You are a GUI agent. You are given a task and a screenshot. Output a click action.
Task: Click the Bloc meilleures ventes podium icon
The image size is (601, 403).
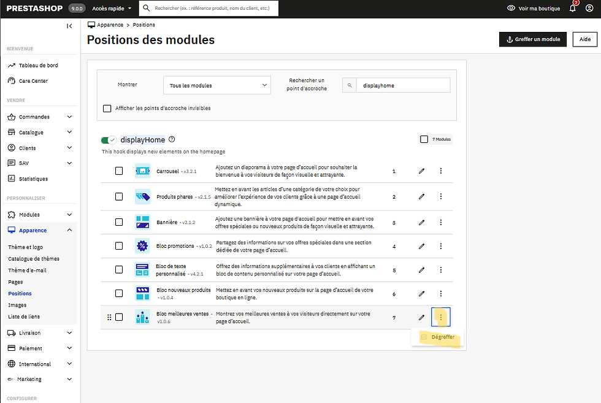142,318
